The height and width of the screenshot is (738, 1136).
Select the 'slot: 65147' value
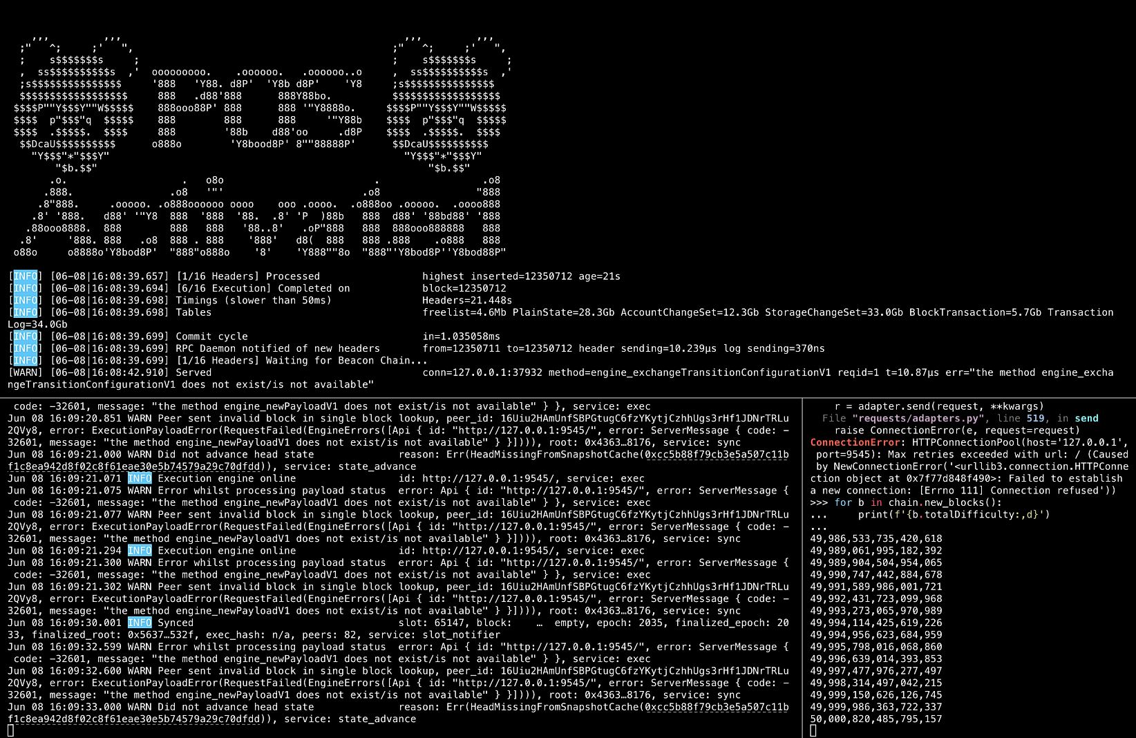point(434,623)
